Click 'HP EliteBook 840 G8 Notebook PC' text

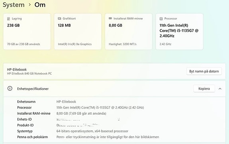29,74
